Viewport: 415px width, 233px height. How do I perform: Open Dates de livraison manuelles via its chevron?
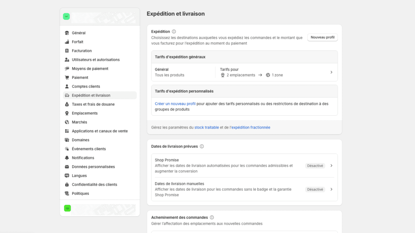(x=331, y=189)
